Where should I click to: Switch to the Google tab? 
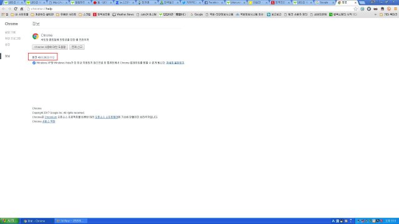[325, 2]
